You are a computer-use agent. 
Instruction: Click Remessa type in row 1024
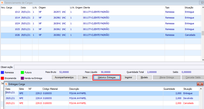[170, 24]
